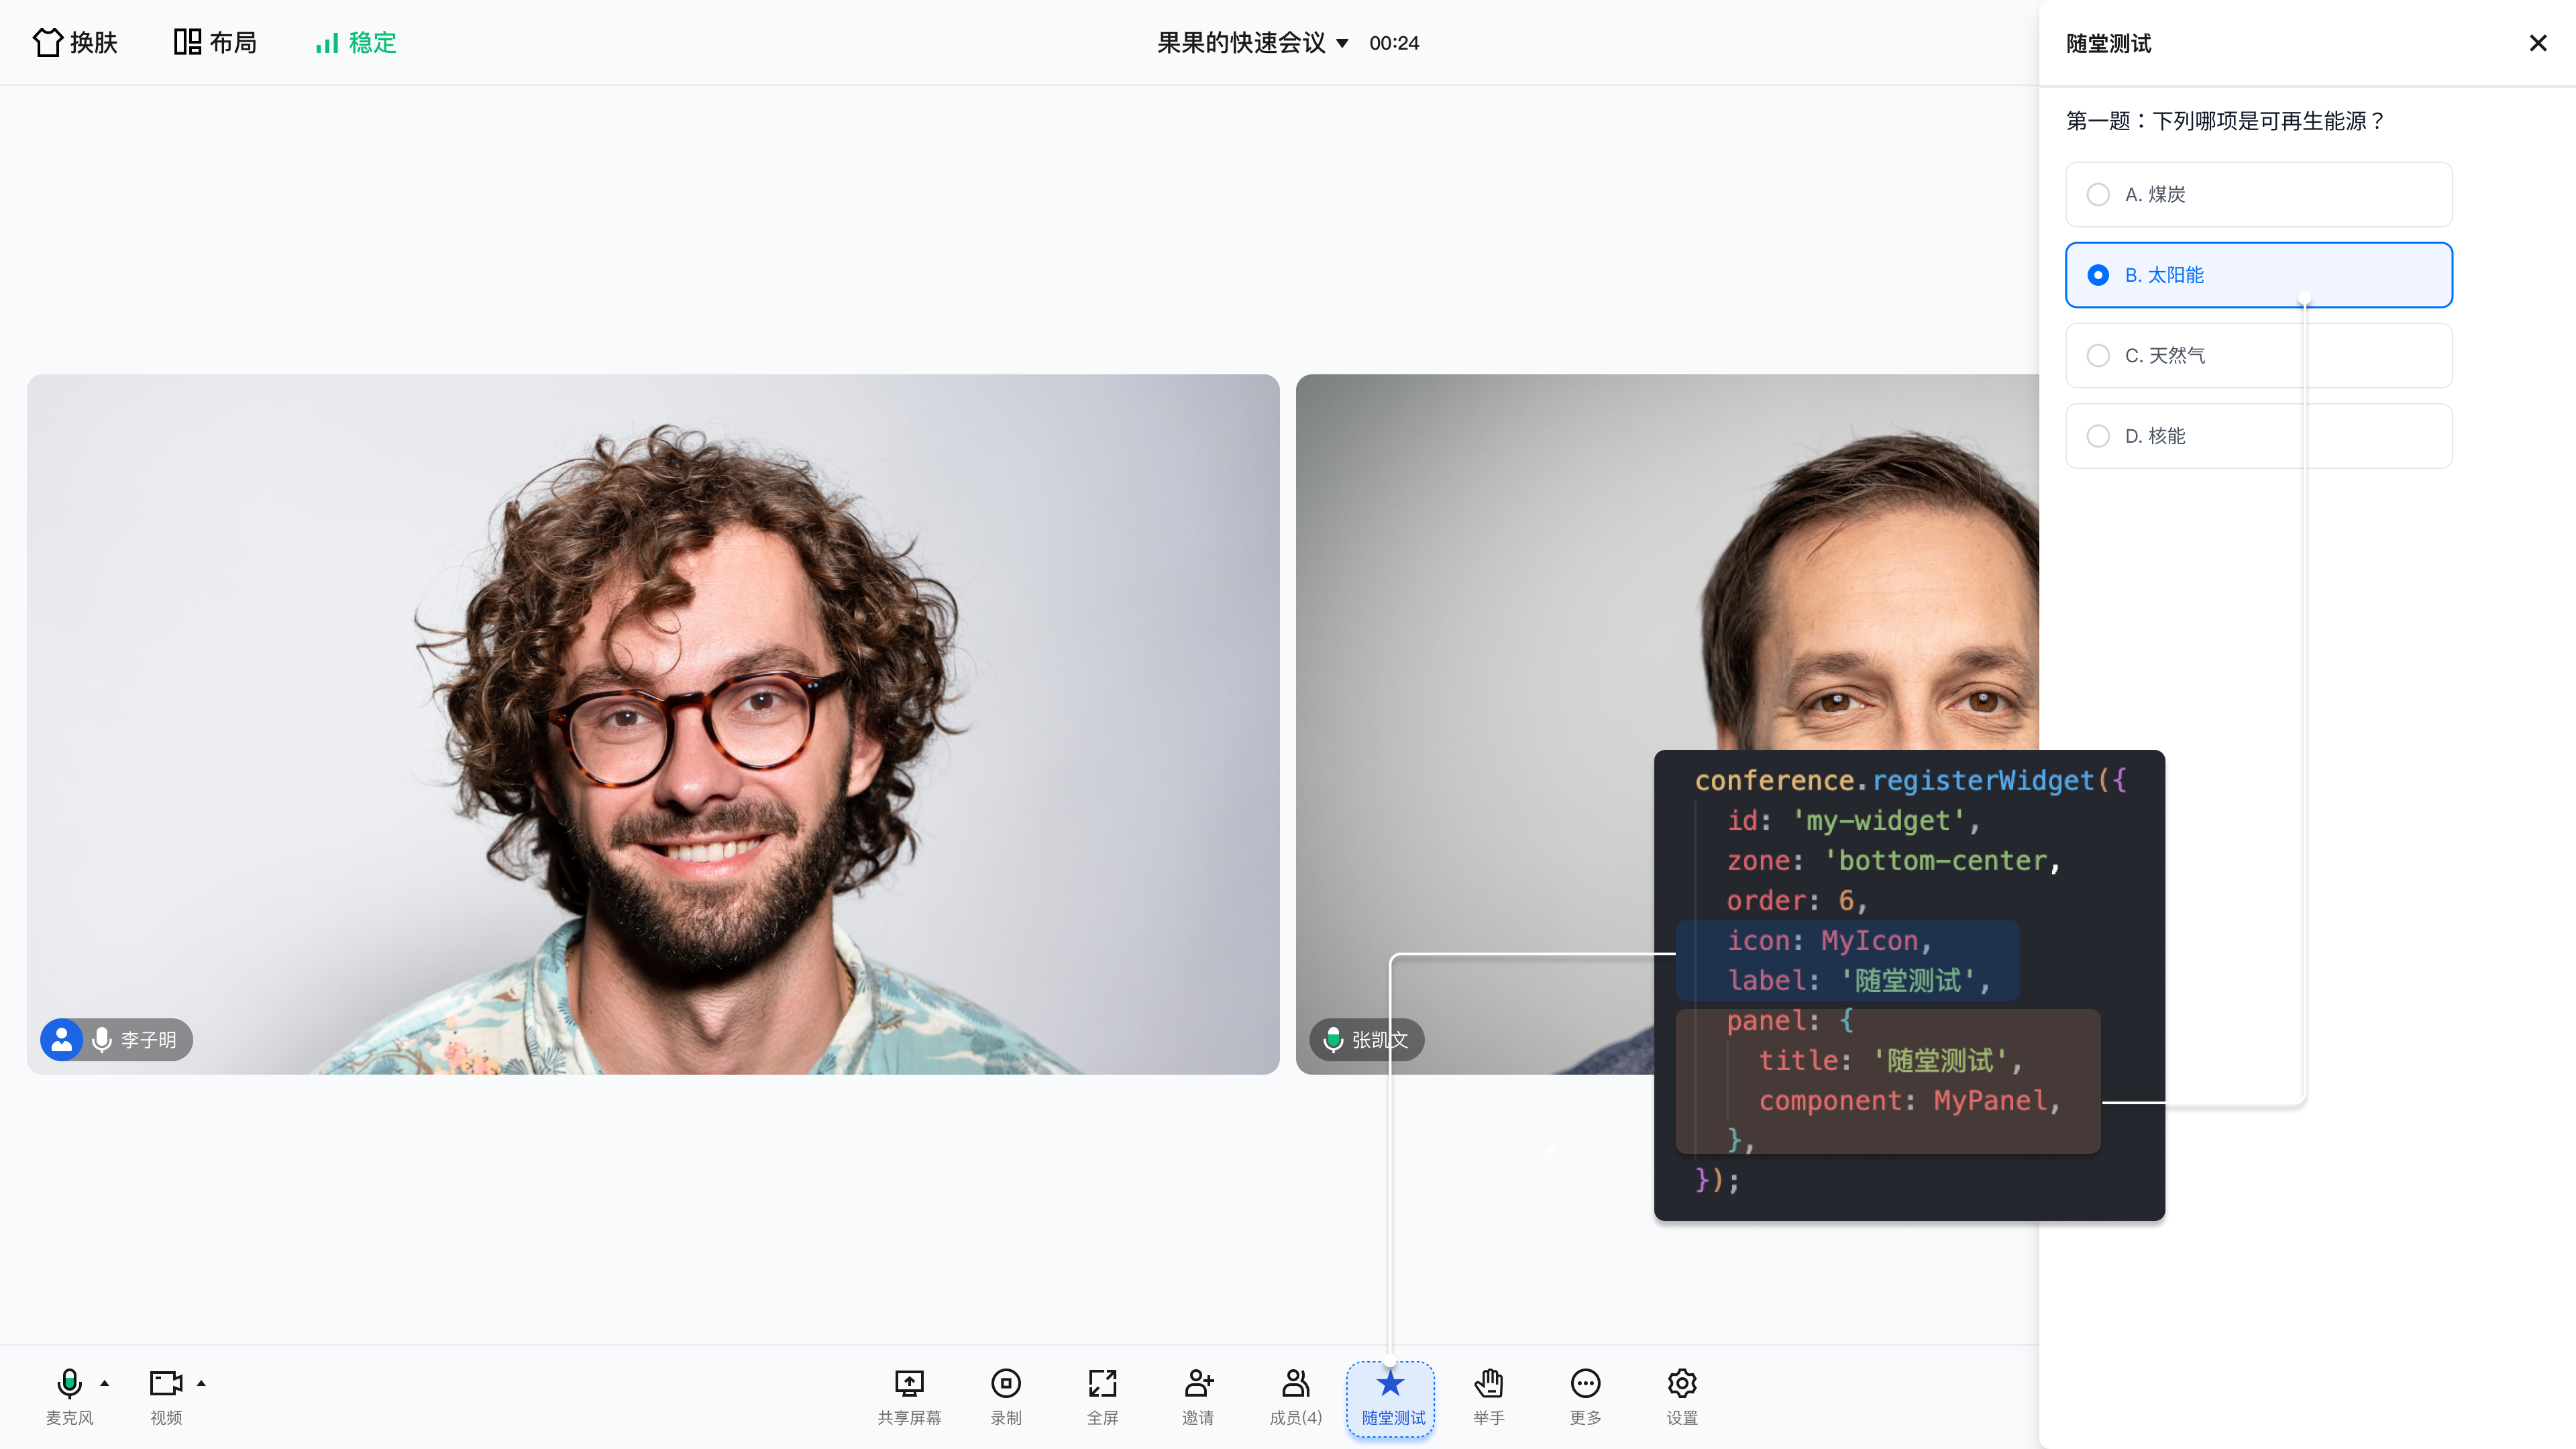Open the 布局 layout menu

(215, 43)
